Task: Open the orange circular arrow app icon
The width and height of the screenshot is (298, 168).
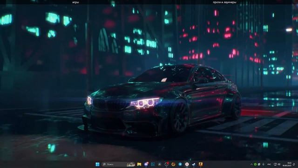Action: (173, 164)
